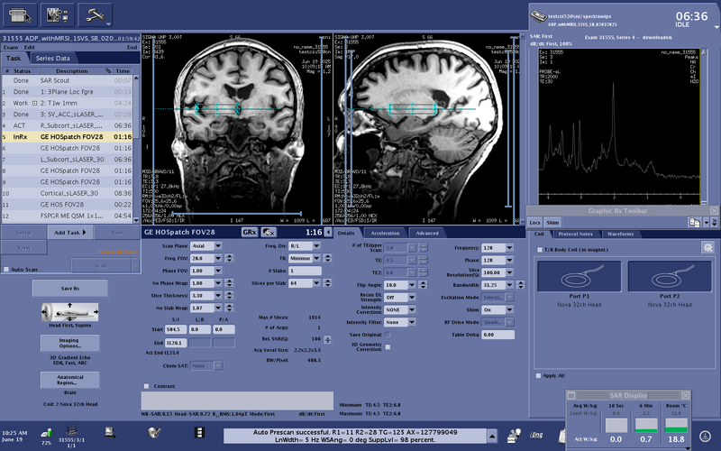721x451 pixels.
Task: Click the Add Task button
Action: 70,233
